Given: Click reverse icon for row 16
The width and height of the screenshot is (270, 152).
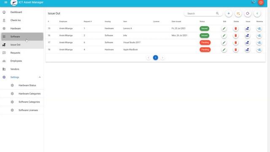Looking at the screenshot, I should [x=259, y=35].
